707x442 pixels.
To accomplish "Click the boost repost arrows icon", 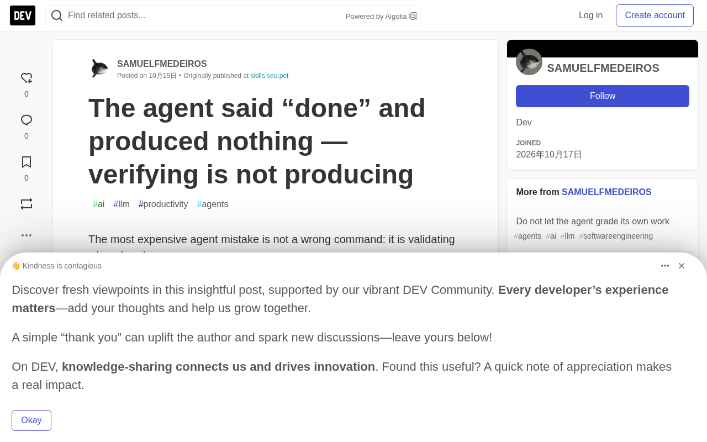I will point(27,204).
